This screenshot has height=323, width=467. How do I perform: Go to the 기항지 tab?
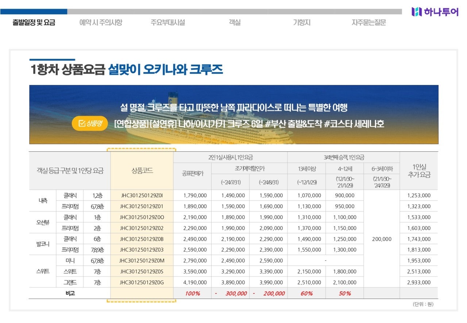pyautogui.click(x=302, y=23)
